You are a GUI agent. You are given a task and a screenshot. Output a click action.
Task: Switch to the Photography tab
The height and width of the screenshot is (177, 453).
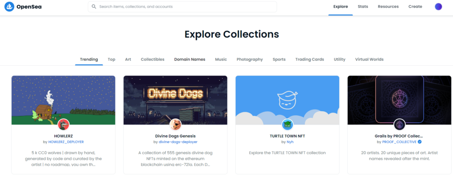250,60
